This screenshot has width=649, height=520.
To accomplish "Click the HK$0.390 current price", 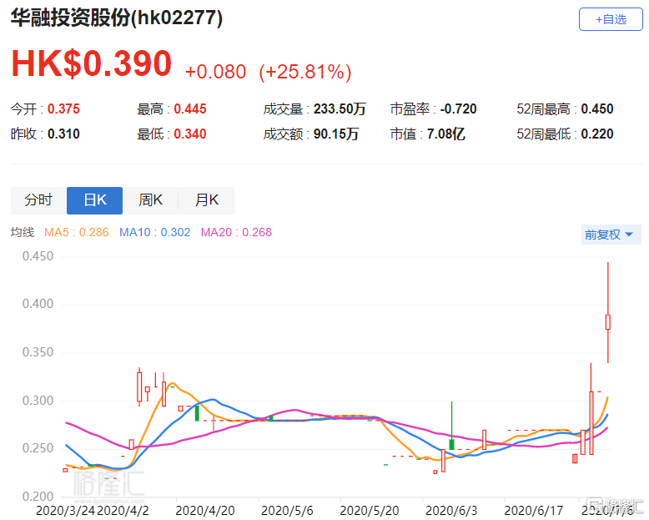I will point(91,64).
